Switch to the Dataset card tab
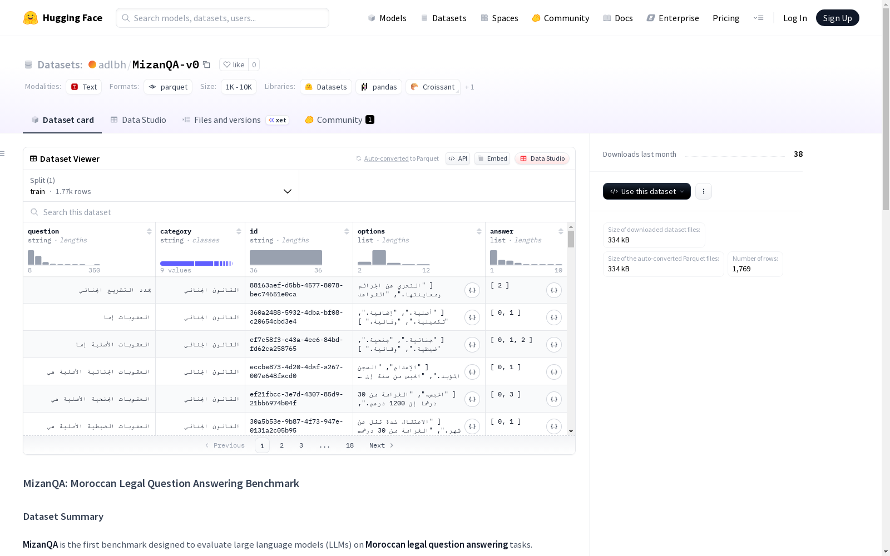The height and width of the screenshot is (556, 890). [62, 120]
